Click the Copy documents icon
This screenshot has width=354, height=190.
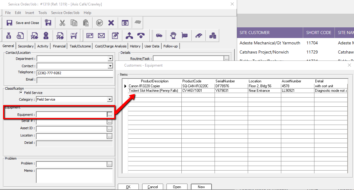[74, 23]
